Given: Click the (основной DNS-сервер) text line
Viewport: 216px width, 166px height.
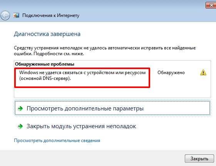Looking at the screenshot, I should [45, 78].
